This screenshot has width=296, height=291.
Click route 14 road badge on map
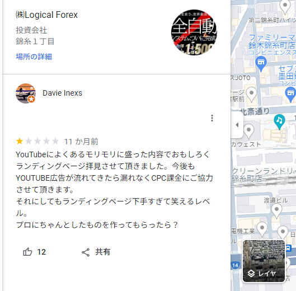(x=235, y=265)
